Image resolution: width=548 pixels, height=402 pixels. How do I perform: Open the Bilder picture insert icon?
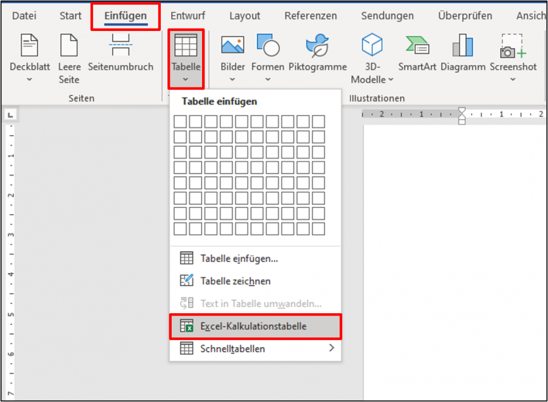[233, 46]
